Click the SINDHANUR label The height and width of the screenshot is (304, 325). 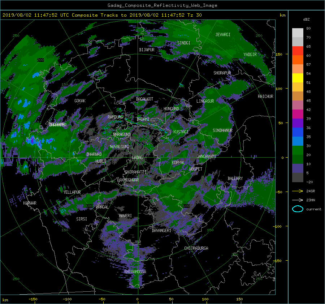tap(222, 130)
